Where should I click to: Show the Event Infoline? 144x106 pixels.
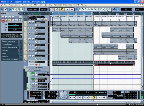(x=13, y=9)
